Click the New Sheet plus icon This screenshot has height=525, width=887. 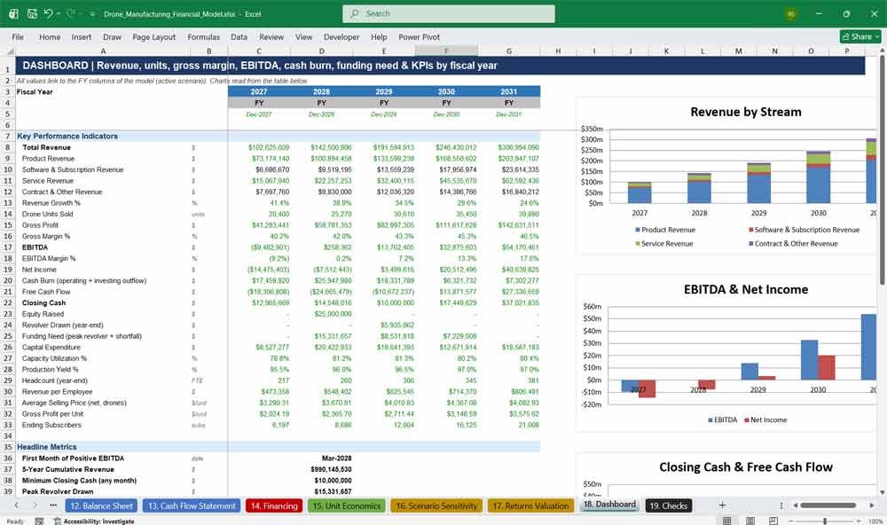(x=722, y=505)
